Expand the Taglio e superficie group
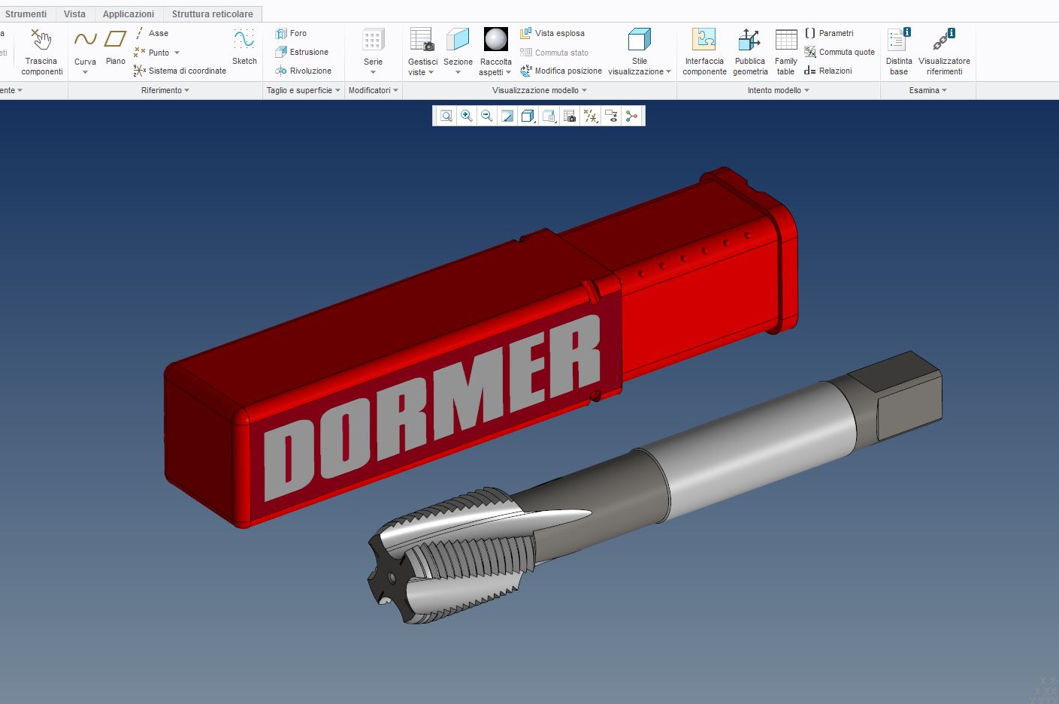Viewport: 1059px width, 704px height. [304, 90]
